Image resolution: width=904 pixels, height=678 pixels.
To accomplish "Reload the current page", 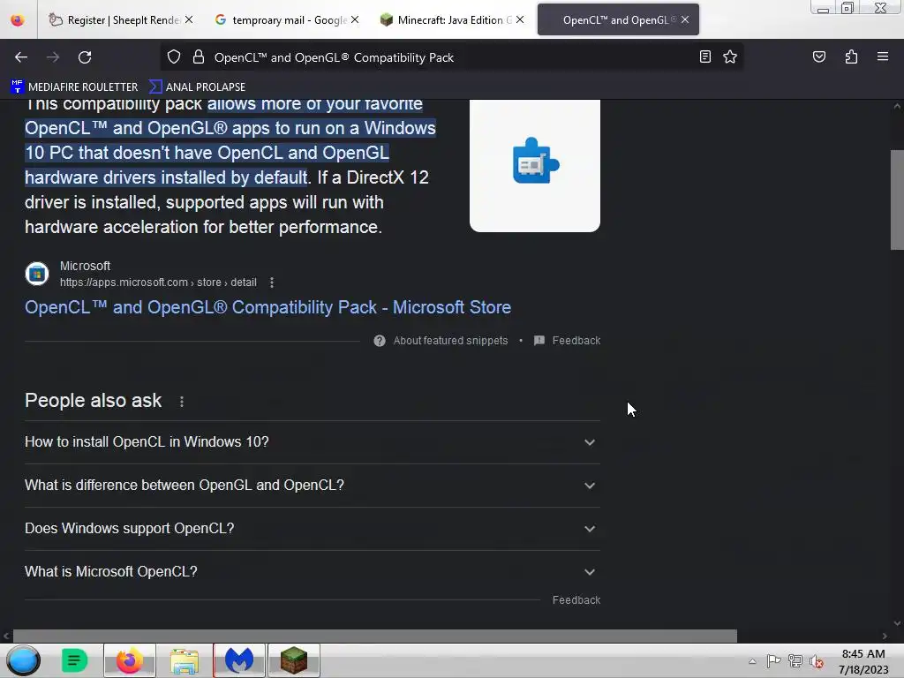I will pyautogui.click(x=85, y=57).
